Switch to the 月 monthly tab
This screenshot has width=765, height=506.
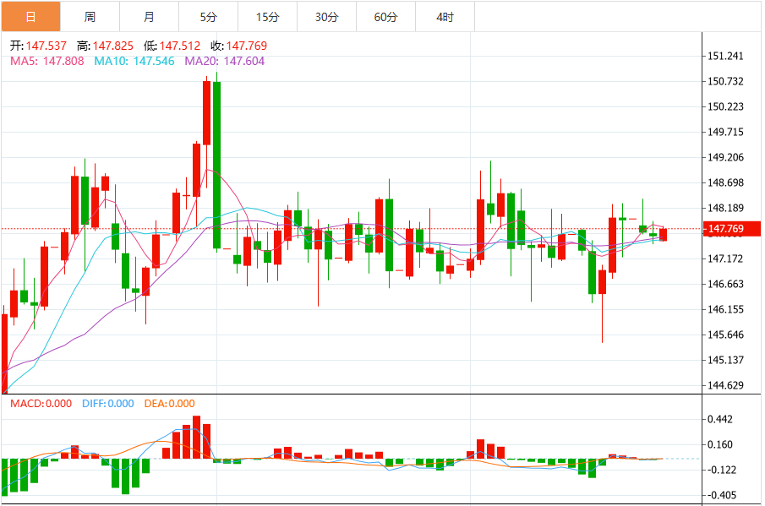(150, 17)
